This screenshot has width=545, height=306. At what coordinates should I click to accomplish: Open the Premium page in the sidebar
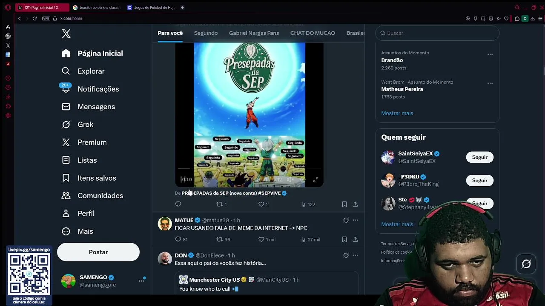pyautogui.click(x=84, y=142)
